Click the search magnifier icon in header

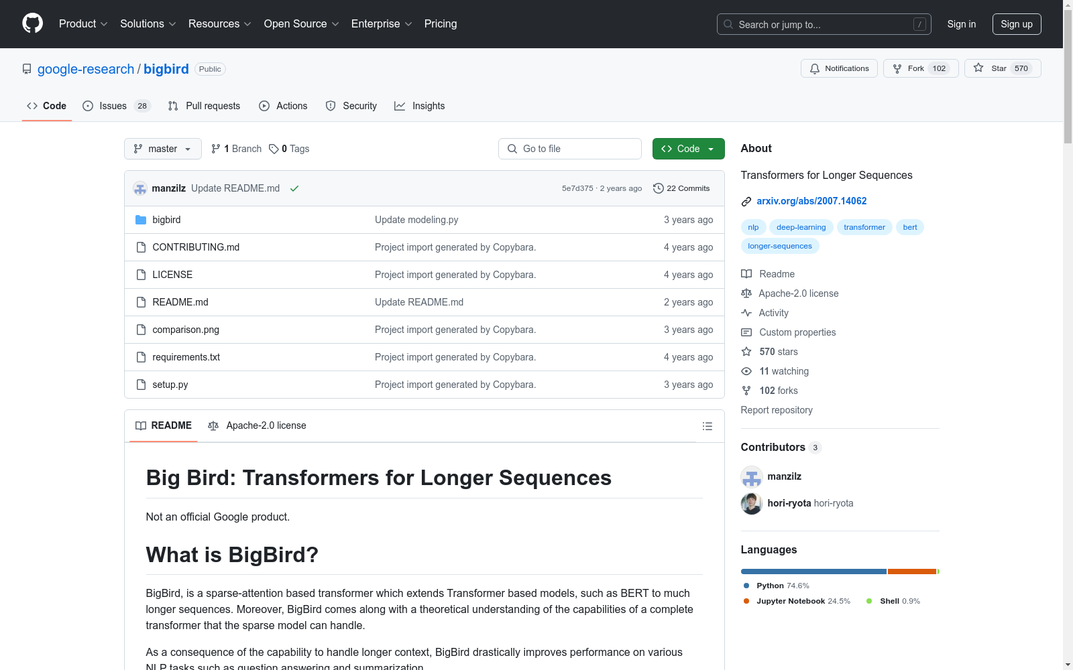coord(728,24)
